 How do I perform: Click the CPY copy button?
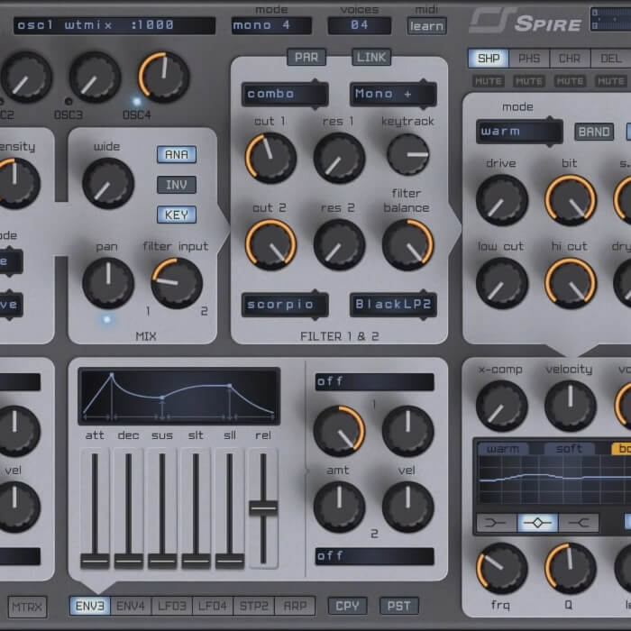click(x=347, y=606)
